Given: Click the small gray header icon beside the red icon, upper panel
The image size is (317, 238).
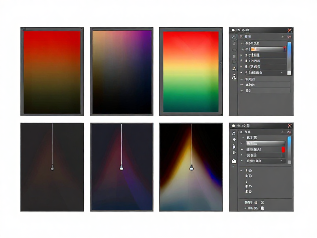Looking at the screenshot, I should point(283,37).
